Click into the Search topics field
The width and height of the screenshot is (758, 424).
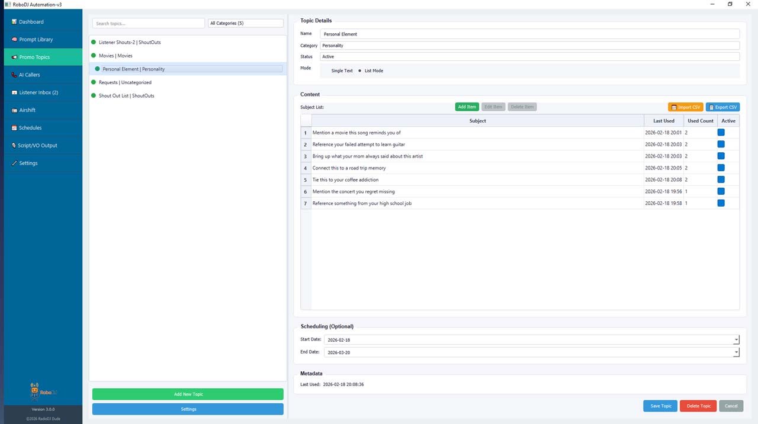(148, 24)
